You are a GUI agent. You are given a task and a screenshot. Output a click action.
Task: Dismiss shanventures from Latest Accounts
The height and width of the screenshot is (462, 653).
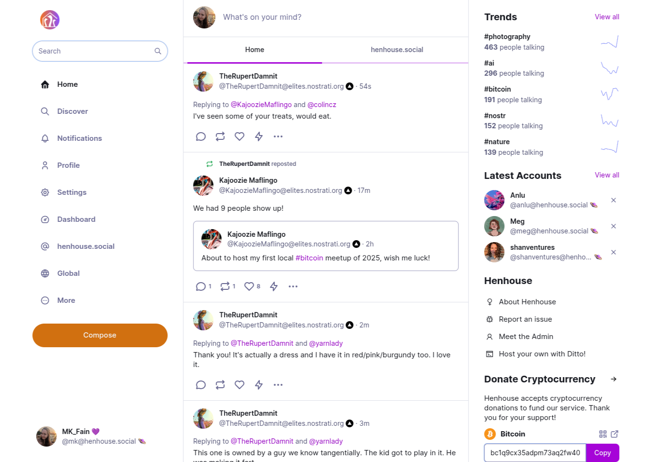click(x=613, y=252)
